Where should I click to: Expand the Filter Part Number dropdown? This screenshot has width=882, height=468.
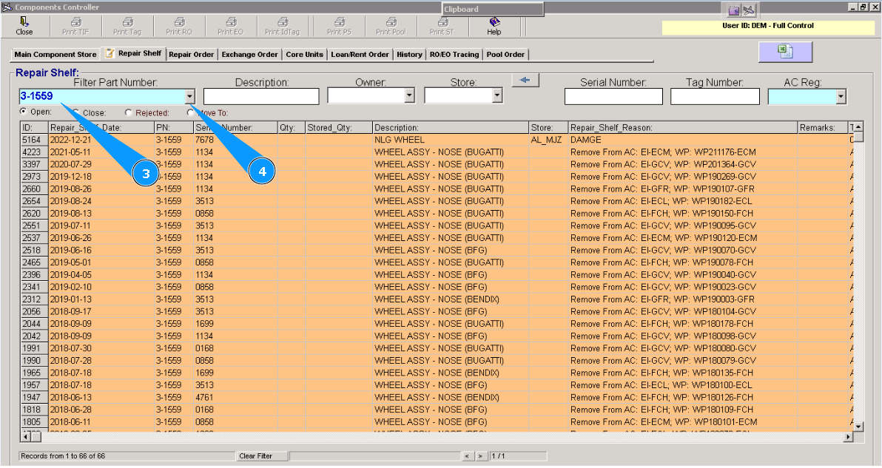coord(189,97)
